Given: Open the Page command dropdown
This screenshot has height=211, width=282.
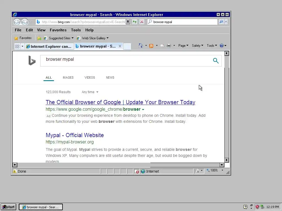Looking at the screenshot, I should [x=183, y=46].
